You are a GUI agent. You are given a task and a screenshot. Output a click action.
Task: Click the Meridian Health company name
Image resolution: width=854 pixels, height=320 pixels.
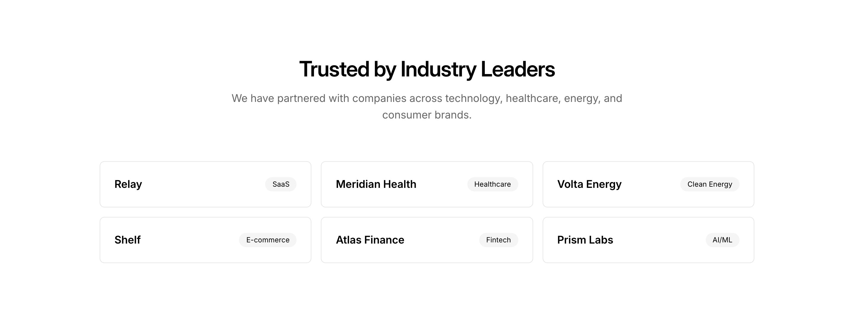pyautogui.click(x=376, y=184)
